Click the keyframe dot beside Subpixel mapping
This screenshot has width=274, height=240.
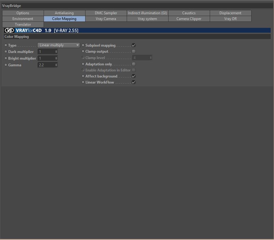(x=83, y=45)
